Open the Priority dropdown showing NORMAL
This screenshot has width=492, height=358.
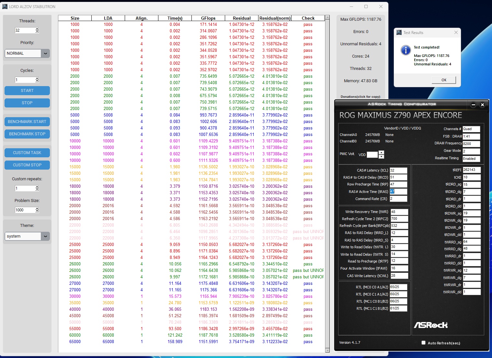[45, 53]
